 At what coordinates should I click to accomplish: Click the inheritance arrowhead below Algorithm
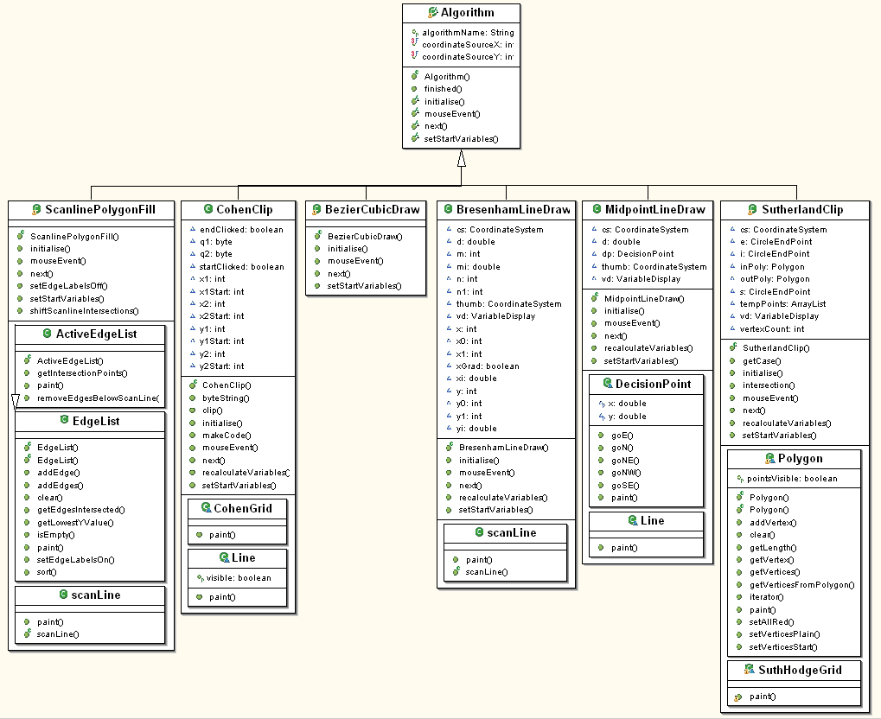point(462,158)
